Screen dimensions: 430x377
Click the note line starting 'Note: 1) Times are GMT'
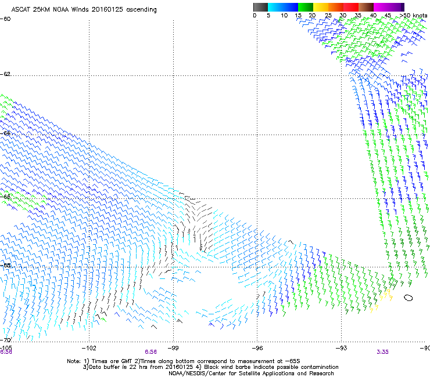pos(184,361)
